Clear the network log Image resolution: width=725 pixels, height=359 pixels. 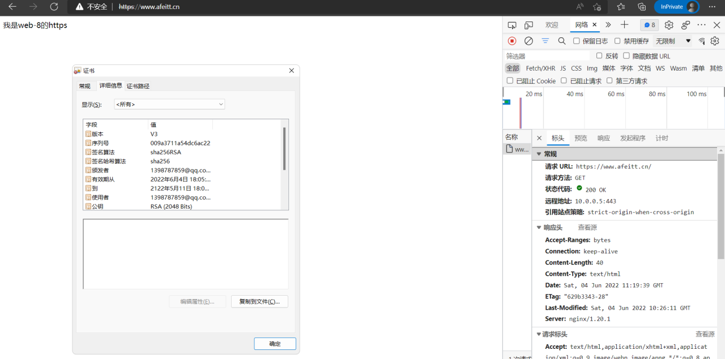coord(528,41)
